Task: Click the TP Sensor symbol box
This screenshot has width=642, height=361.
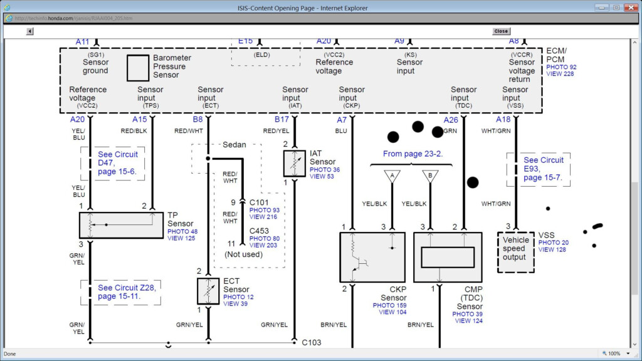Action: pos(121,225)
